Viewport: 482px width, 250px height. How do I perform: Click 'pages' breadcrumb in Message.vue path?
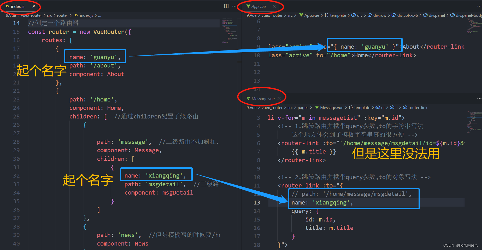click(x=303, y=108)
